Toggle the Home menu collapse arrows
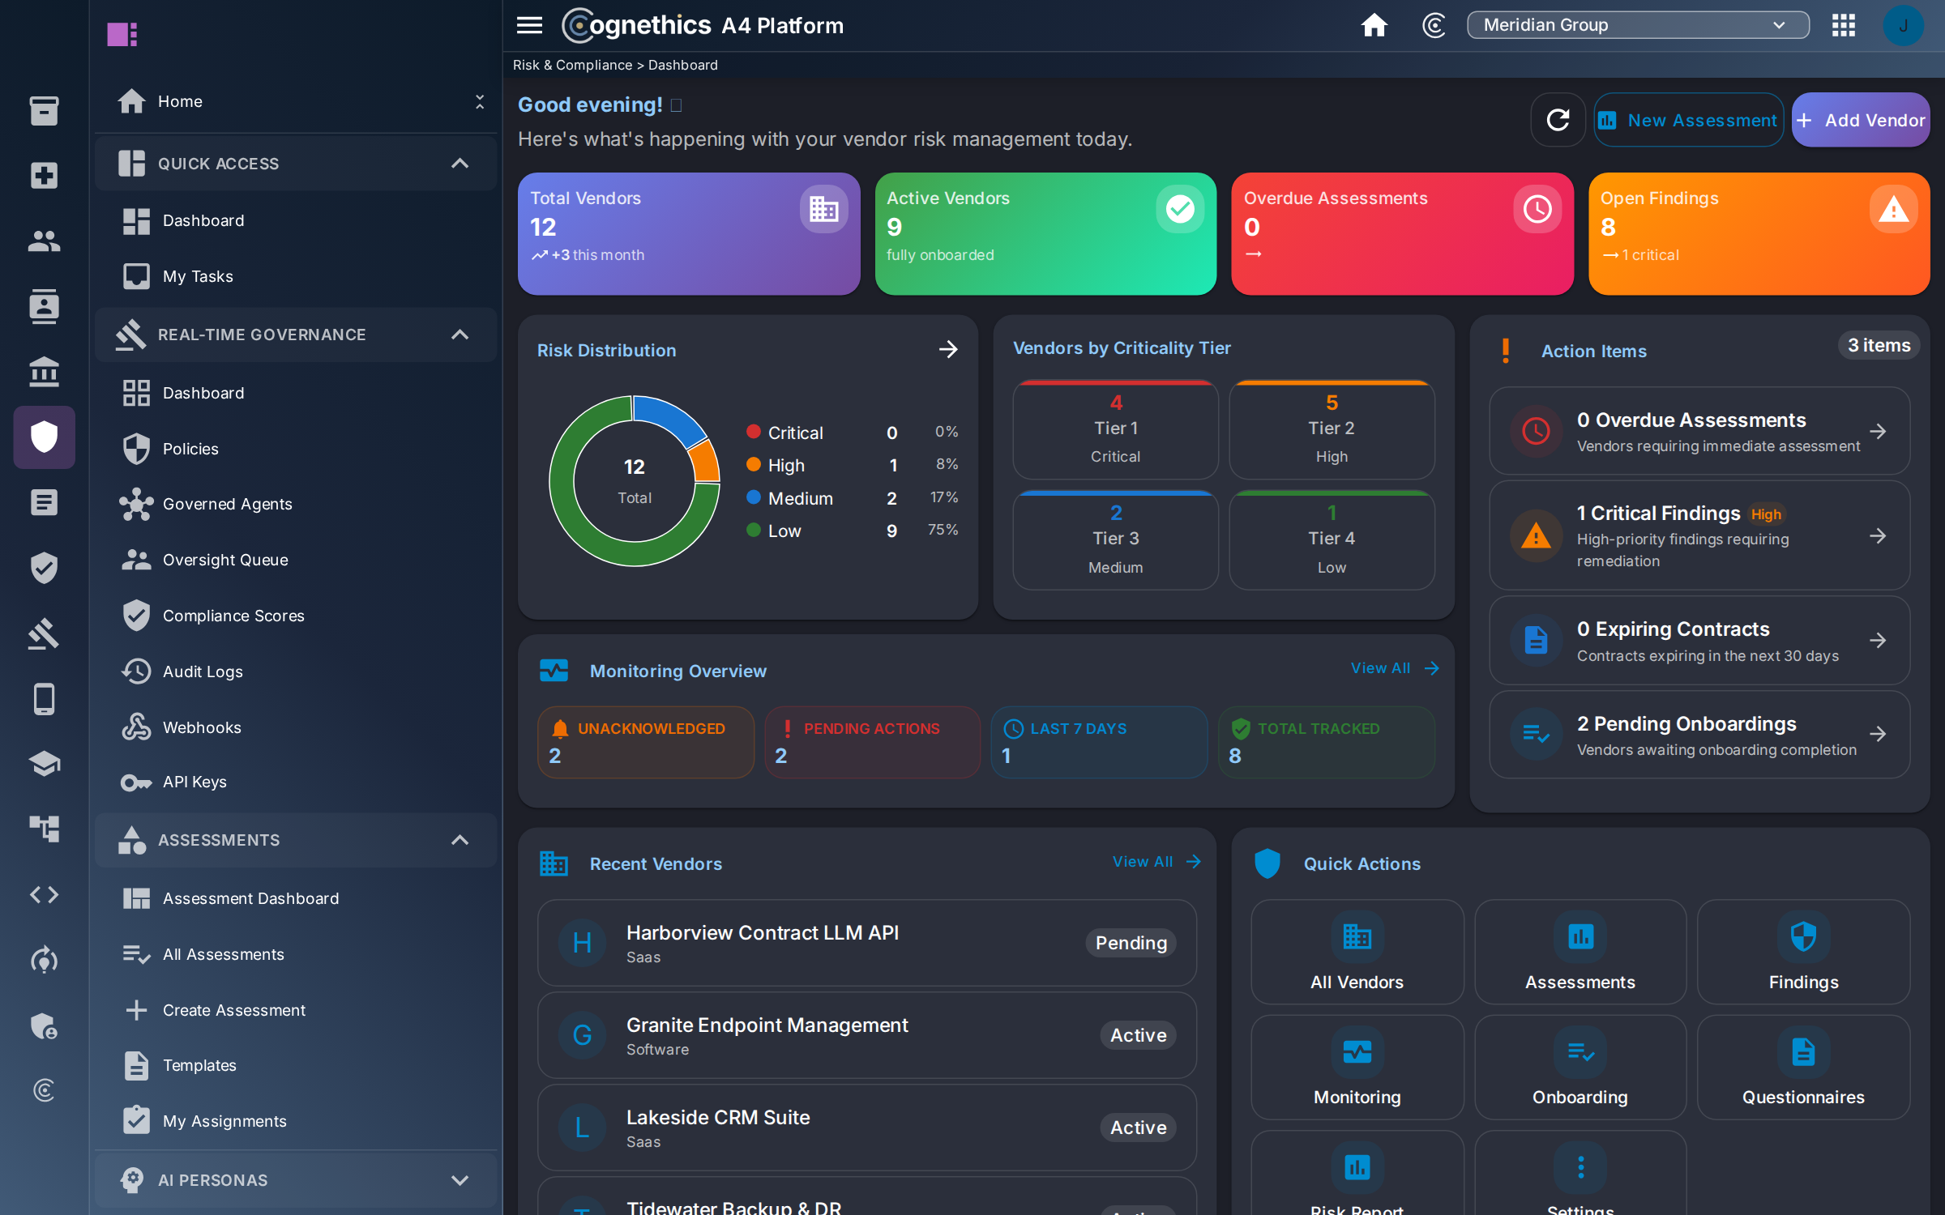Viewport: 1945px width, 1215px height. (480, 101)
